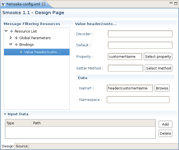Click the Value header/custo... details panel heading

(96, 24)
